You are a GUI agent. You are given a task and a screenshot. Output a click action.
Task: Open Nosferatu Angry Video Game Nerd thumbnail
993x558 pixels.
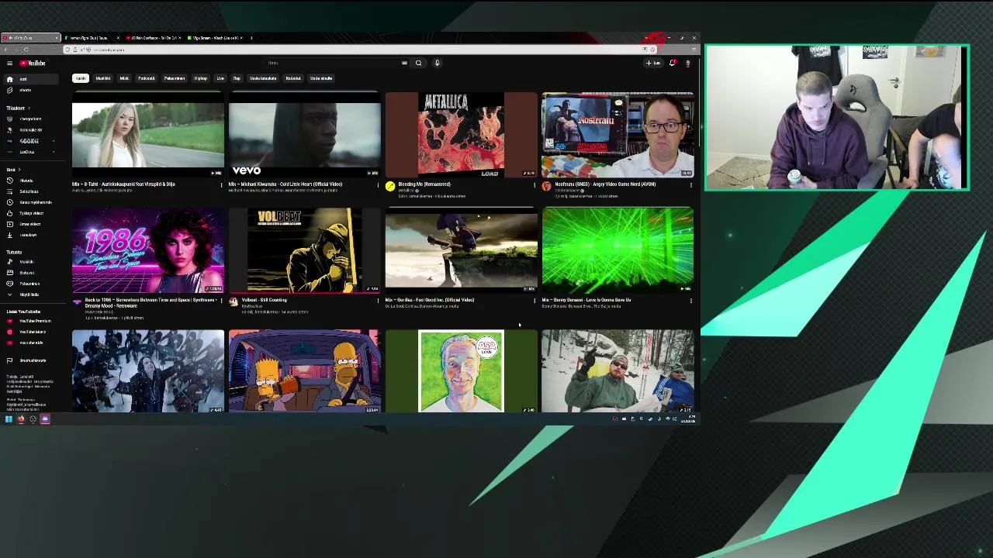click(618, 135)
